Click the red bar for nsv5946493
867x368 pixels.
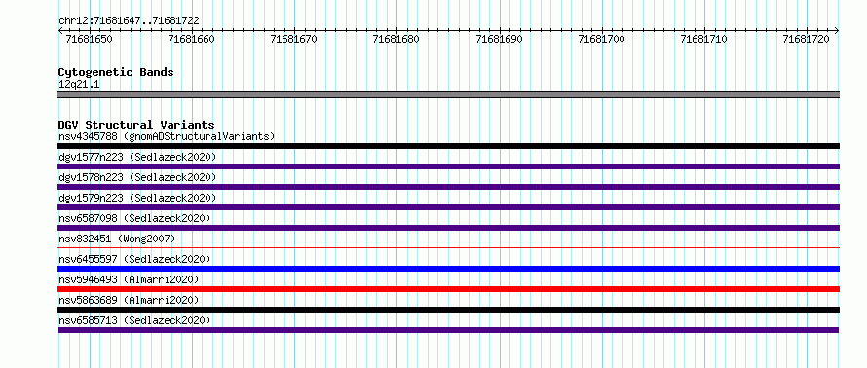pos(448,289)
